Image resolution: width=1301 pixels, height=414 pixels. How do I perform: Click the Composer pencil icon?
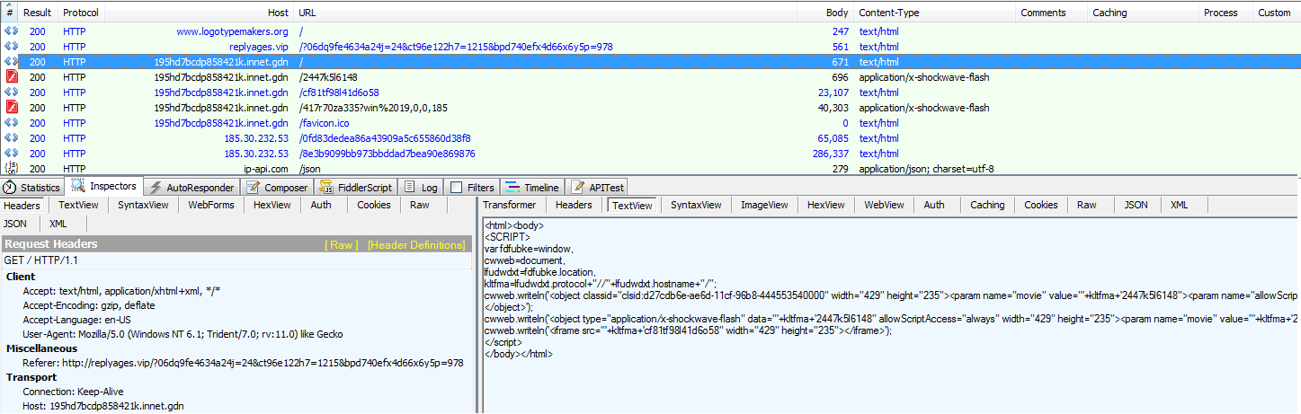(254, 188)
